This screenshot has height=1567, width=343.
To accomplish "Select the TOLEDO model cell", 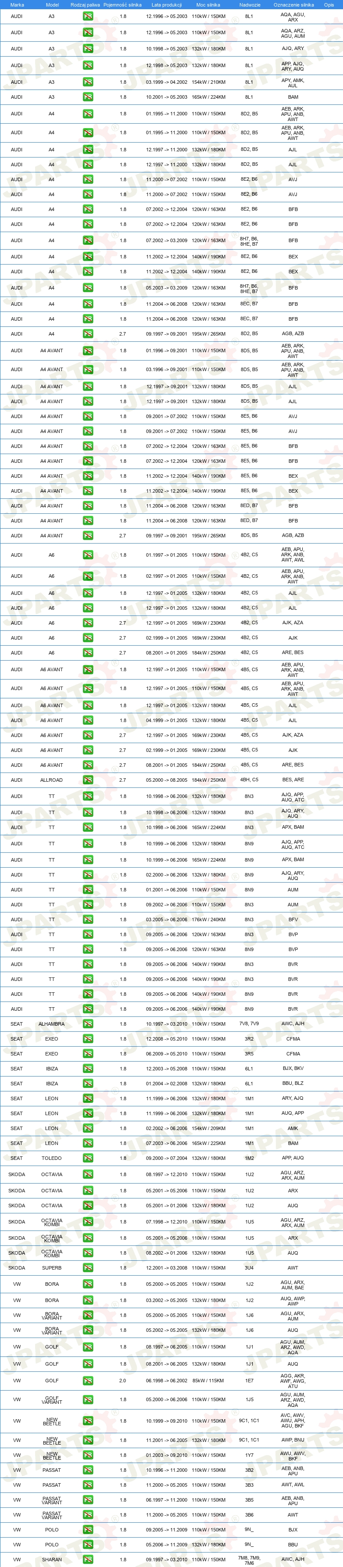I will point(52,1158).
